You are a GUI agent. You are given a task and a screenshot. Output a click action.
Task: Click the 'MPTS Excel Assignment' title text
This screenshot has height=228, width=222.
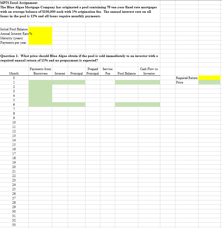[x=19, y=3]
